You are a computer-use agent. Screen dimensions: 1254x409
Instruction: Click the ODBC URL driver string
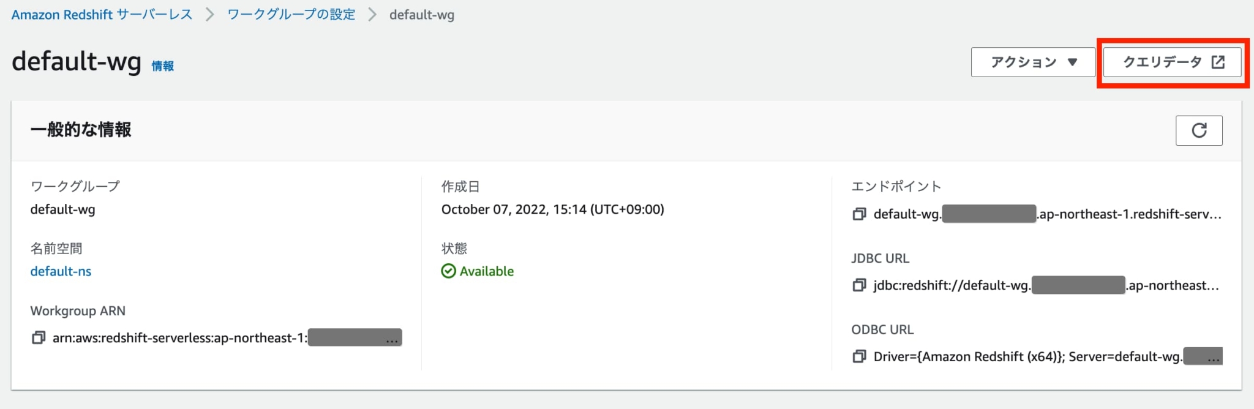[1027, 356]
